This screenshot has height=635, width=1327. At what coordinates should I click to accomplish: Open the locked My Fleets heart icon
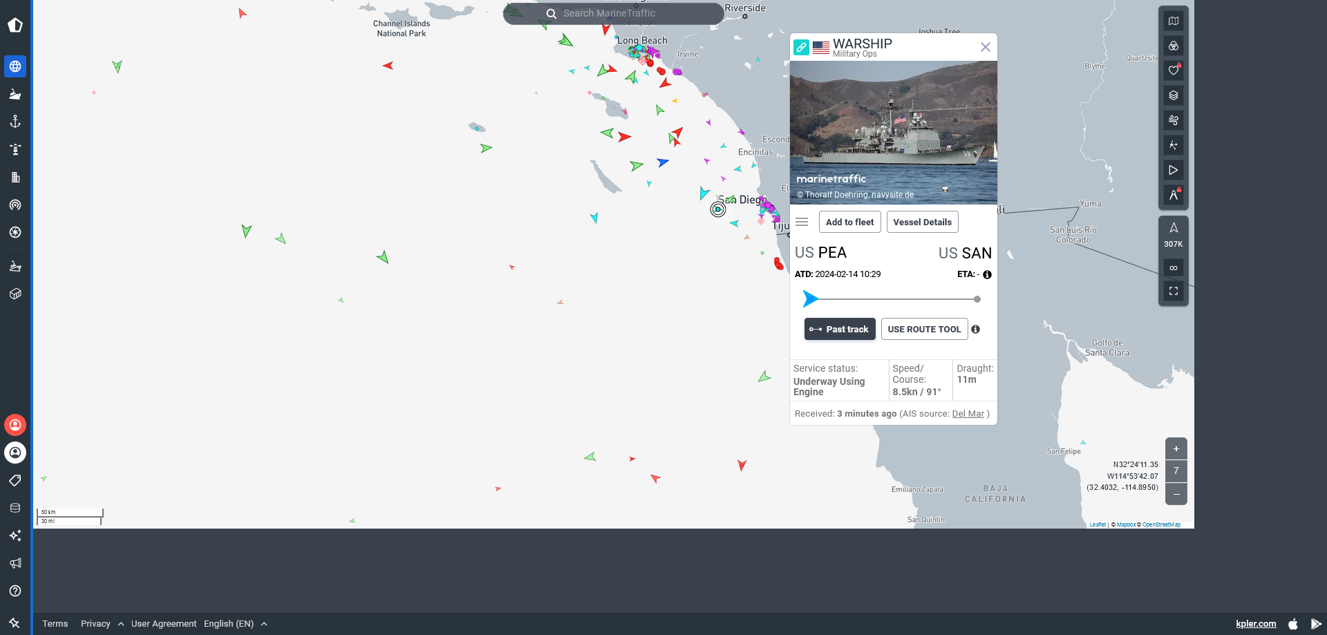tap(1174, 70)
